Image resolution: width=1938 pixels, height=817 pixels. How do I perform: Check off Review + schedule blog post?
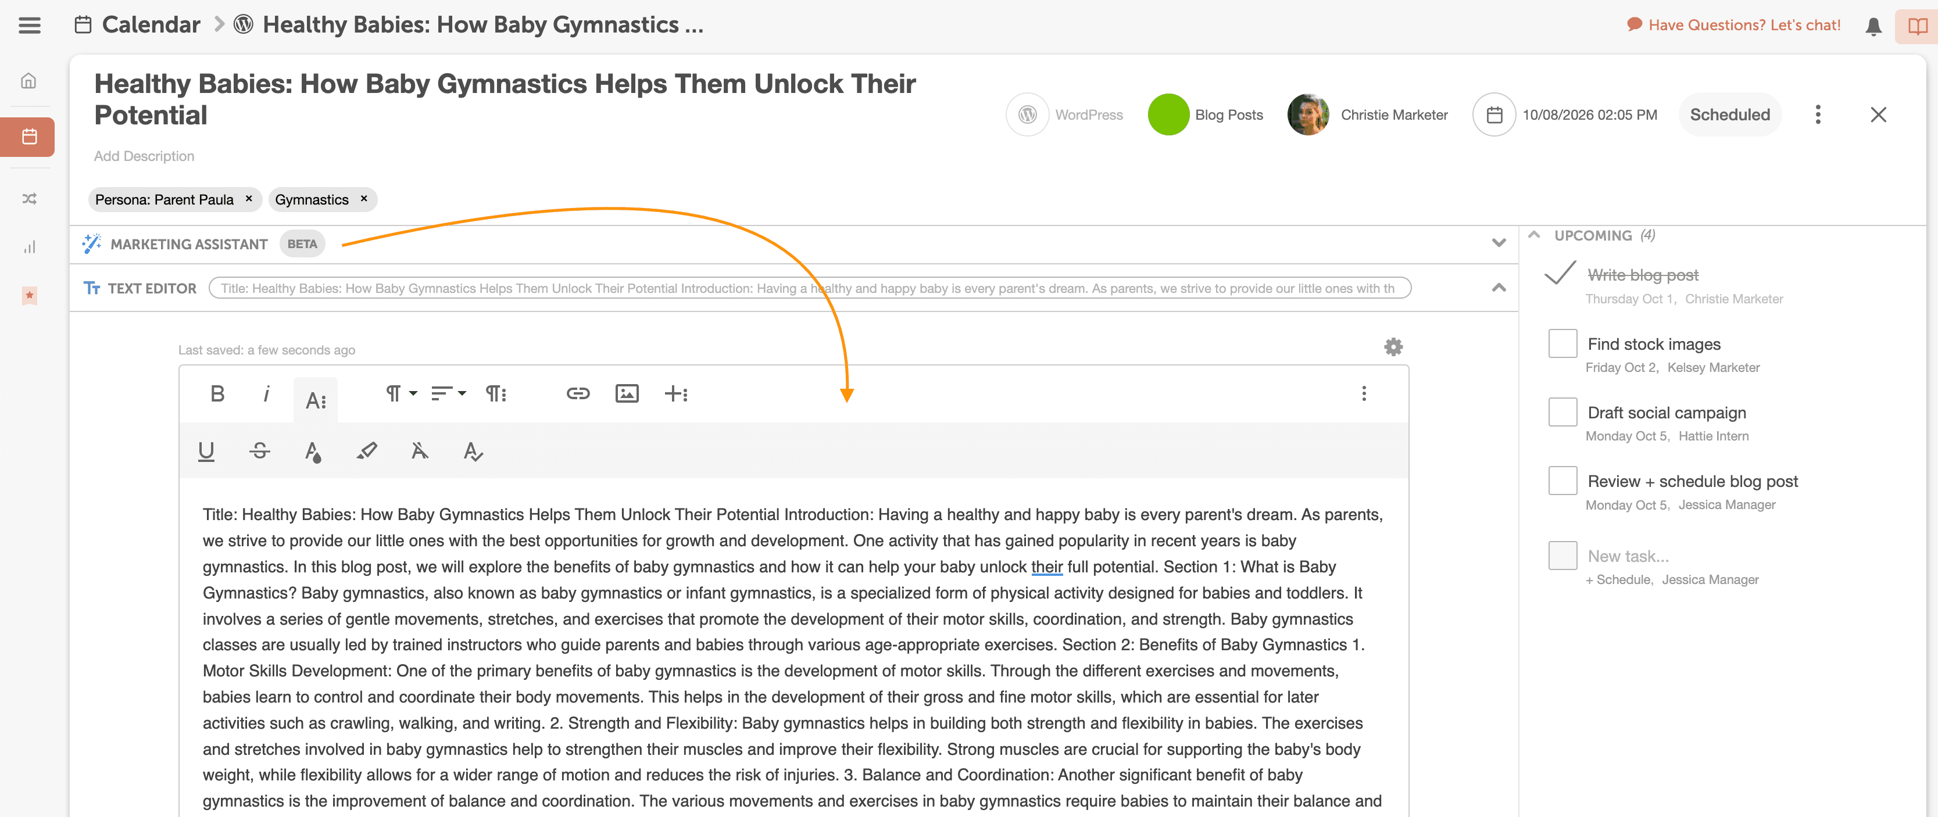click(1562, 481)
